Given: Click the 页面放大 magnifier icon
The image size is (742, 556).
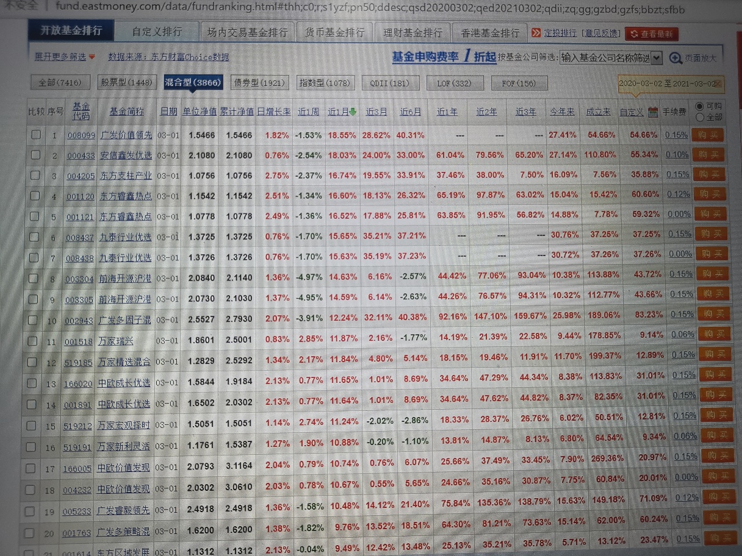Looking at the screenshot, I should [675, 58].
